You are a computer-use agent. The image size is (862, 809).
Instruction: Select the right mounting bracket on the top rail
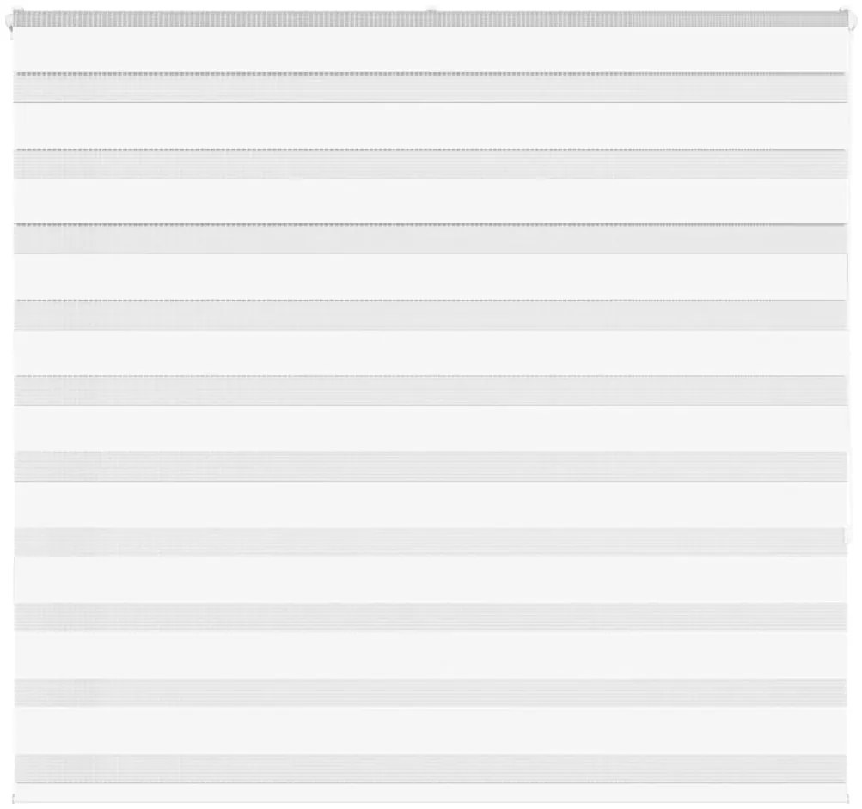[852, 19]
